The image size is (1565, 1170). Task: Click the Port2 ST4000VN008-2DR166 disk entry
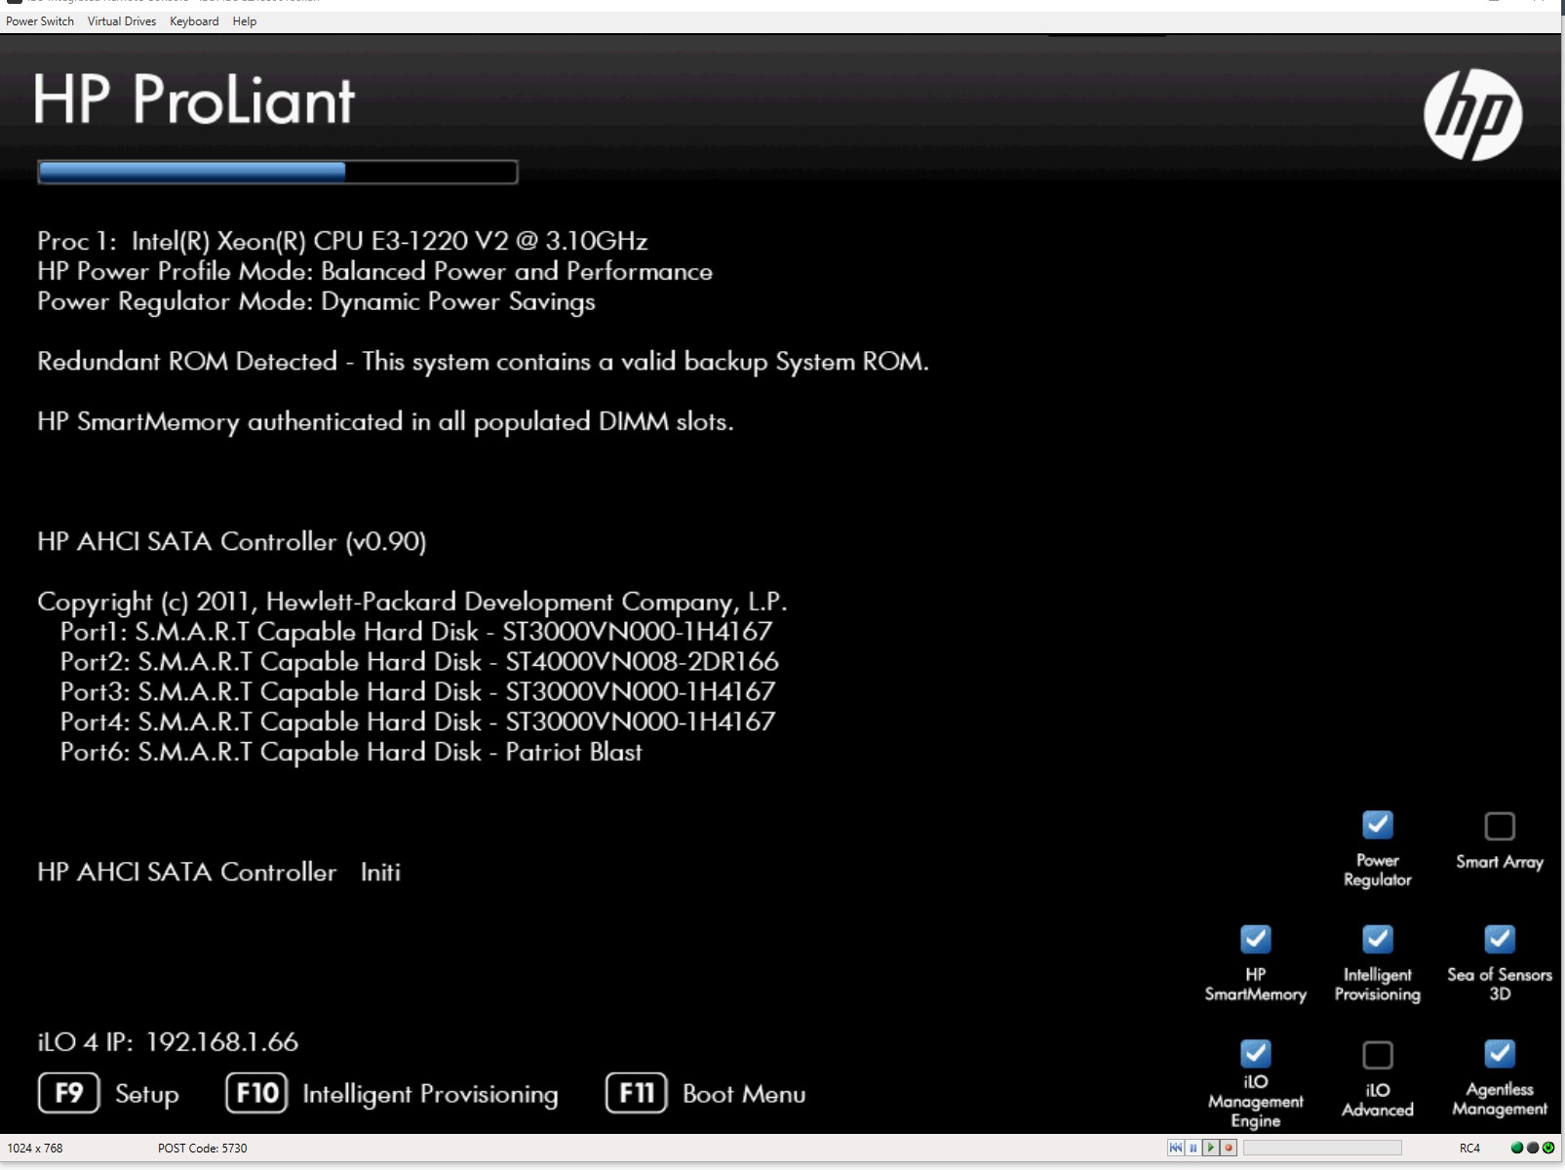(419, 662)
